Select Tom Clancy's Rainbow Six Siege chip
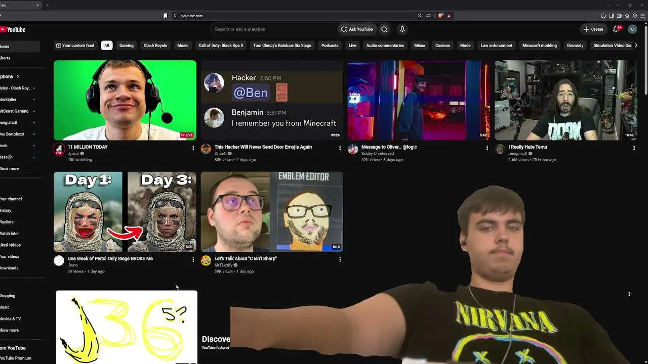 coord(282,45)
